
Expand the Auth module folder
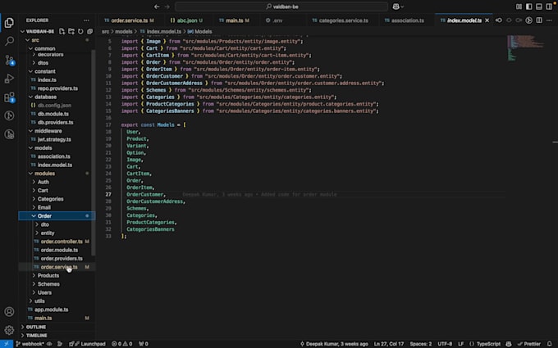tap(43, 182)
